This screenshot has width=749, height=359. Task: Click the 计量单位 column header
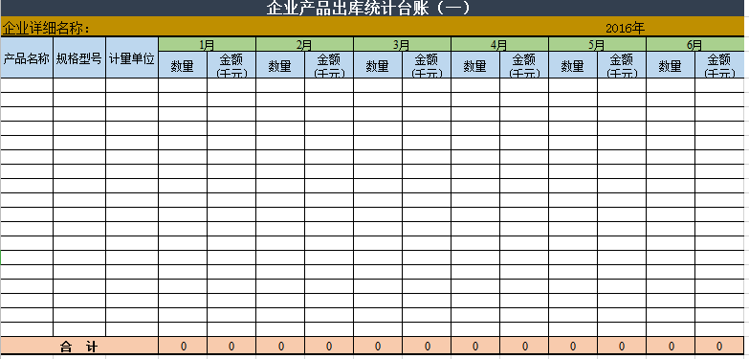click(132, 57)
